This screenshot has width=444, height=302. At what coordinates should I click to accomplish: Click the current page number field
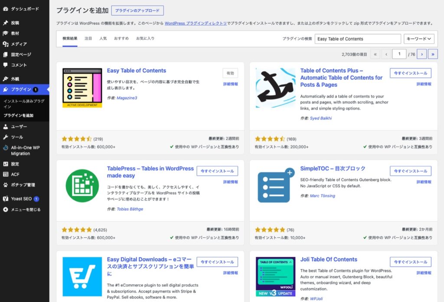coord(399,54)
